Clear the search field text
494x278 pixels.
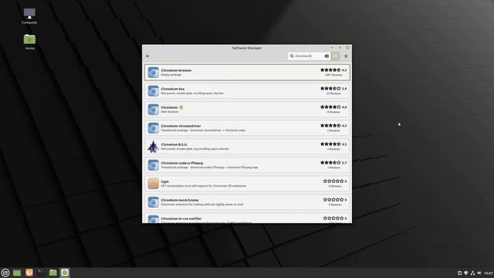point(327,56)
